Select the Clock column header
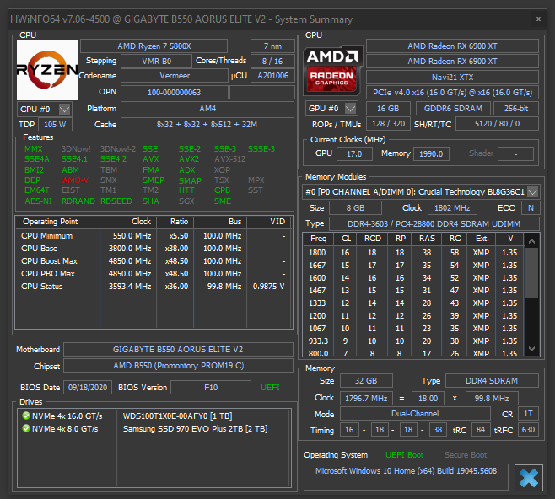555x499 pixels. coord(128,222)
